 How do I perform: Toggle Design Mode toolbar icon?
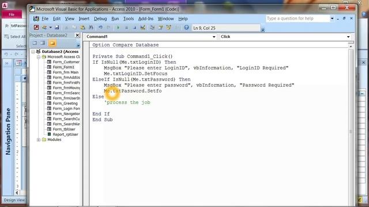[x=142, y=28]
